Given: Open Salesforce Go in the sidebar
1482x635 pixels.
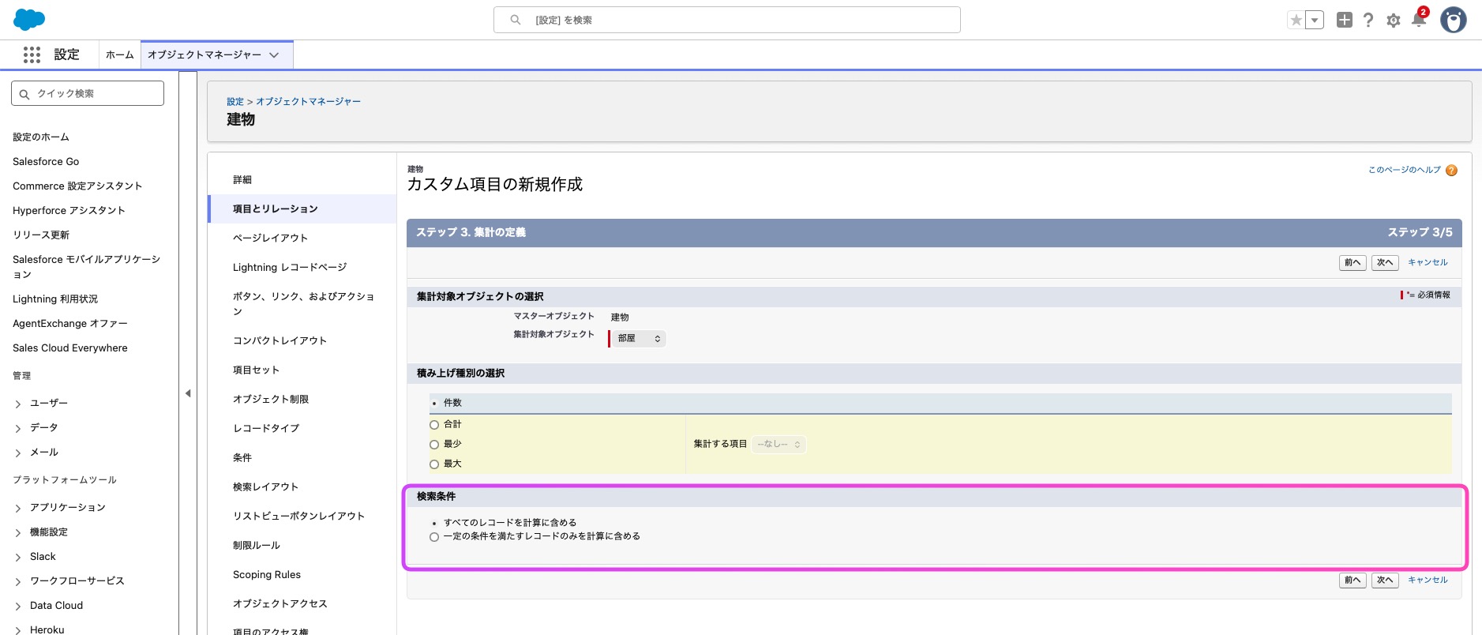Looking at the screenshot, I should tap(46, 162).
